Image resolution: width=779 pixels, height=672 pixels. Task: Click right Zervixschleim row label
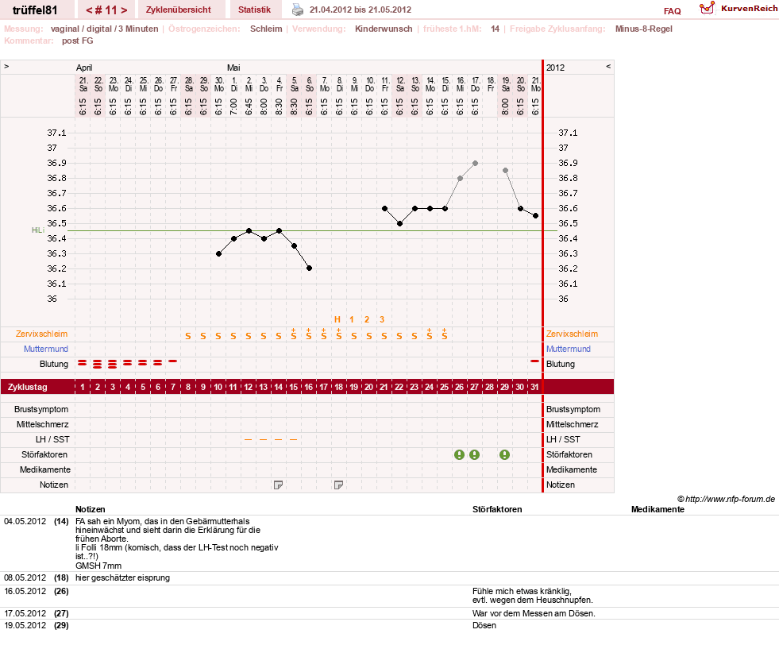pos(572,334)
